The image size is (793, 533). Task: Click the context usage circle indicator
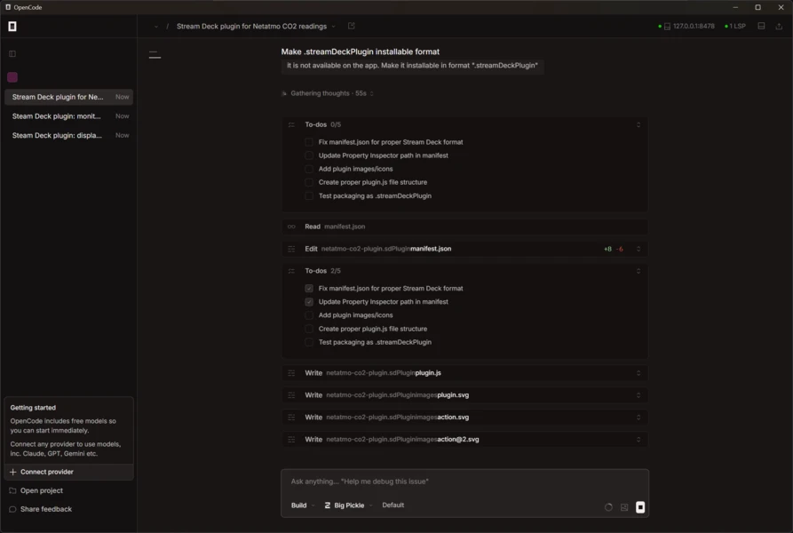[x=608, y=507]
